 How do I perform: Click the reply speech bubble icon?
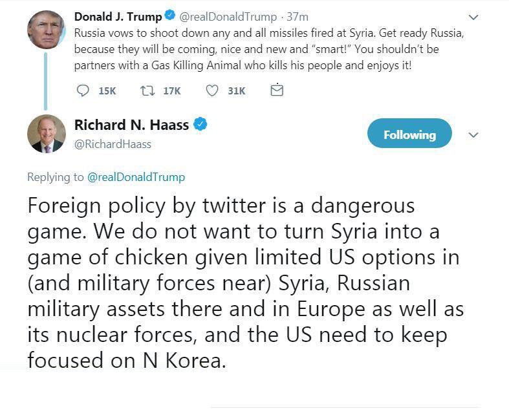pos(83,91)
